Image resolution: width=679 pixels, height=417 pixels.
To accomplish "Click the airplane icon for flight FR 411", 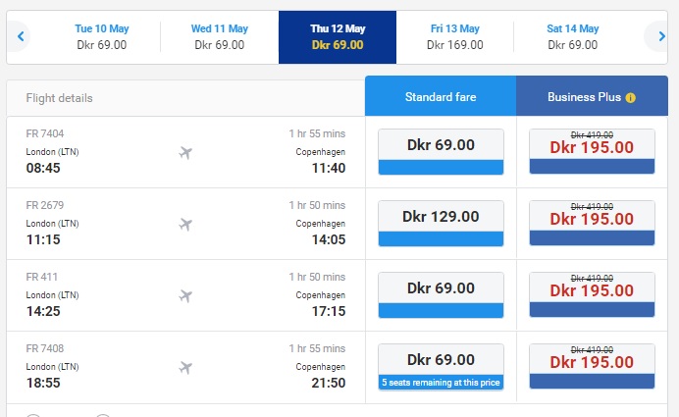I will 185,295.
